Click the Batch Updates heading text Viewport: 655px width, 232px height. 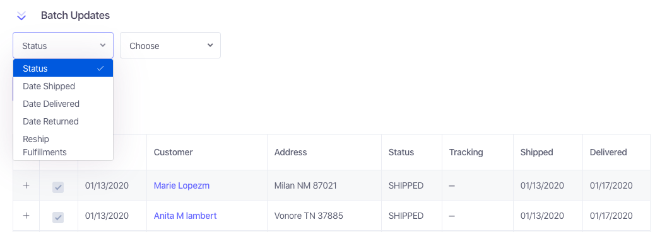[x=75, y=16]
